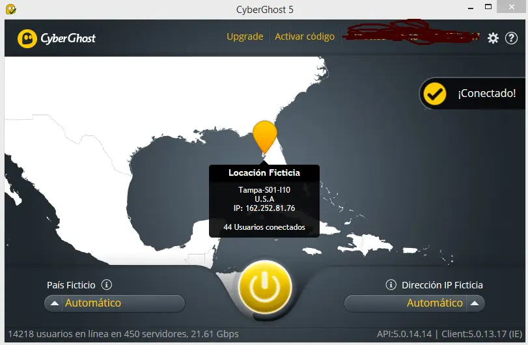Click the Tampa-S01-I10 server name
528x345 pixels.
[x=264, y=190]
